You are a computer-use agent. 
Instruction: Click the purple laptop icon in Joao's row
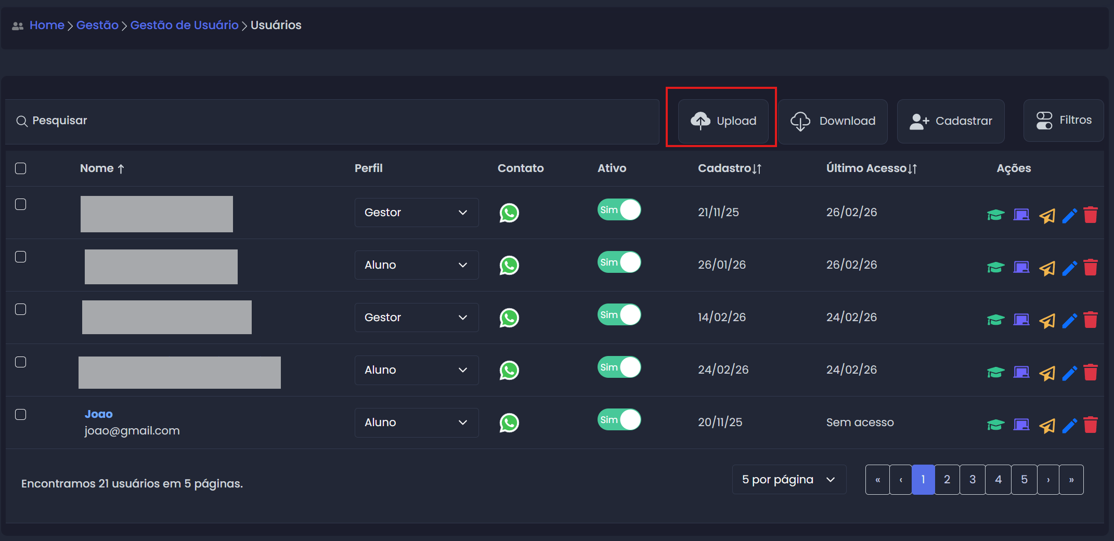(x=1021, y=425)
